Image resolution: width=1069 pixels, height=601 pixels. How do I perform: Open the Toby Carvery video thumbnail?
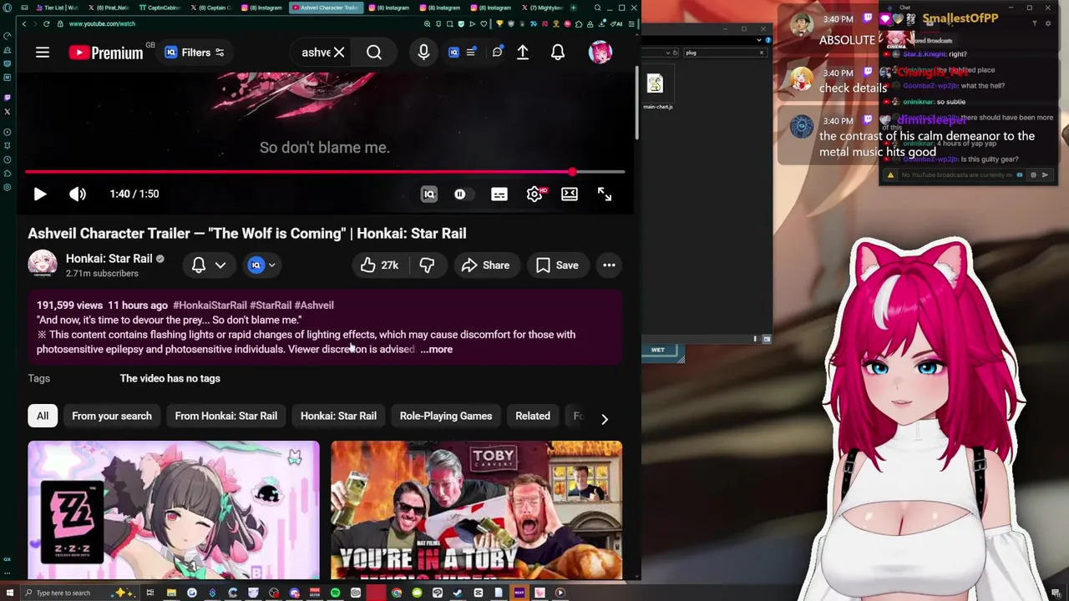point(477,510)
